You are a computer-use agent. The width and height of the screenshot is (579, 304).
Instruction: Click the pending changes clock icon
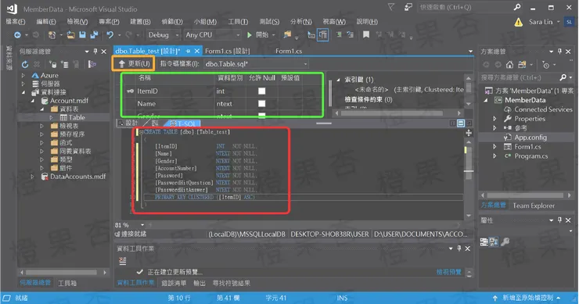[x=546, y=65]
